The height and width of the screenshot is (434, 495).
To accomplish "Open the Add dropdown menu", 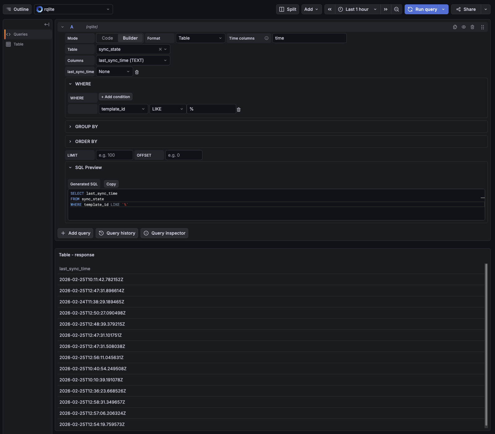I will pyautogui.click(x=311, y=9).
